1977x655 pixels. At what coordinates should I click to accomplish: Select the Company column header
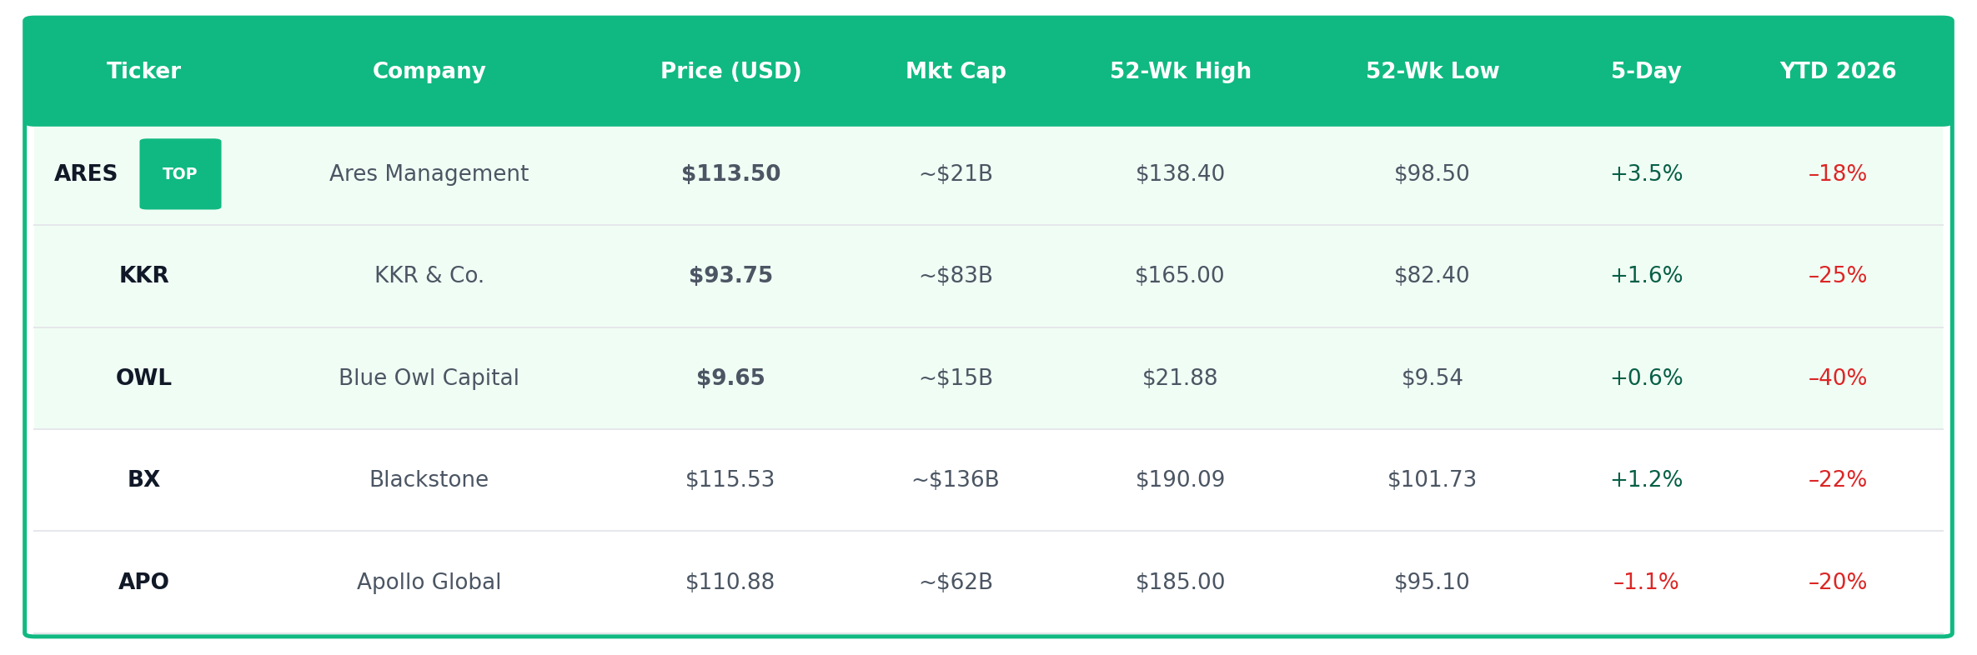(x=429, y=72)
